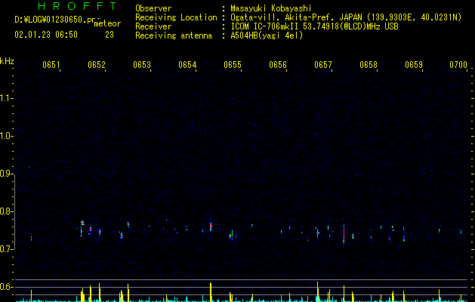475x302 pixels.
Task: Click the meteor echo between 0654 and 0655
Action: pyautogui.click(x=211, y=226)
